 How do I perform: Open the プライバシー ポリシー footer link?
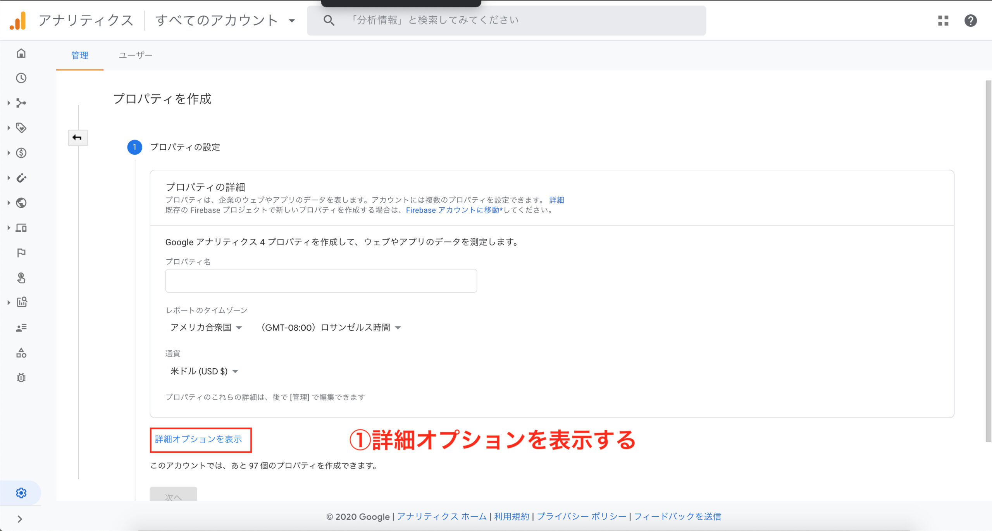[x=580, y=517]
